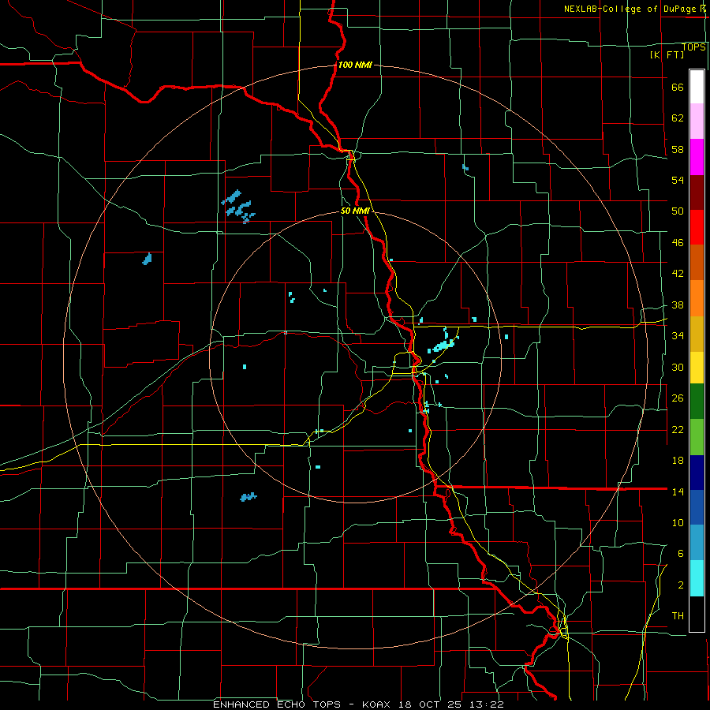
Task: Click the white 66+ kft legend color
Action: pyautogui.click(x=697, y=87)
